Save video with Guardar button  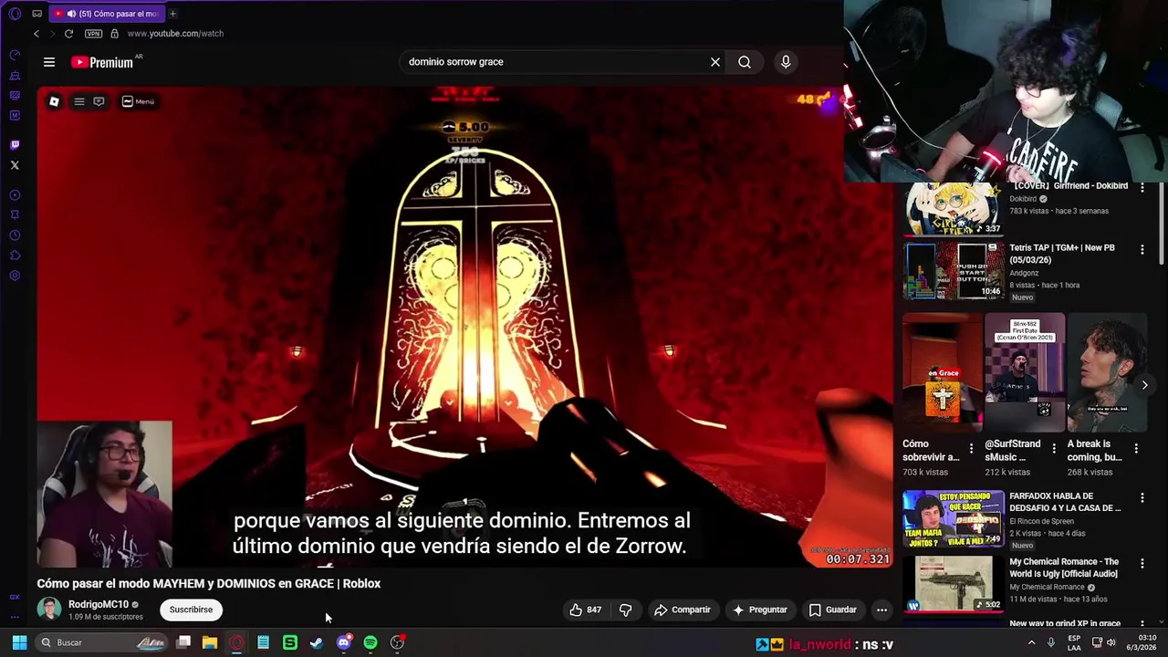tap(833, 610)
